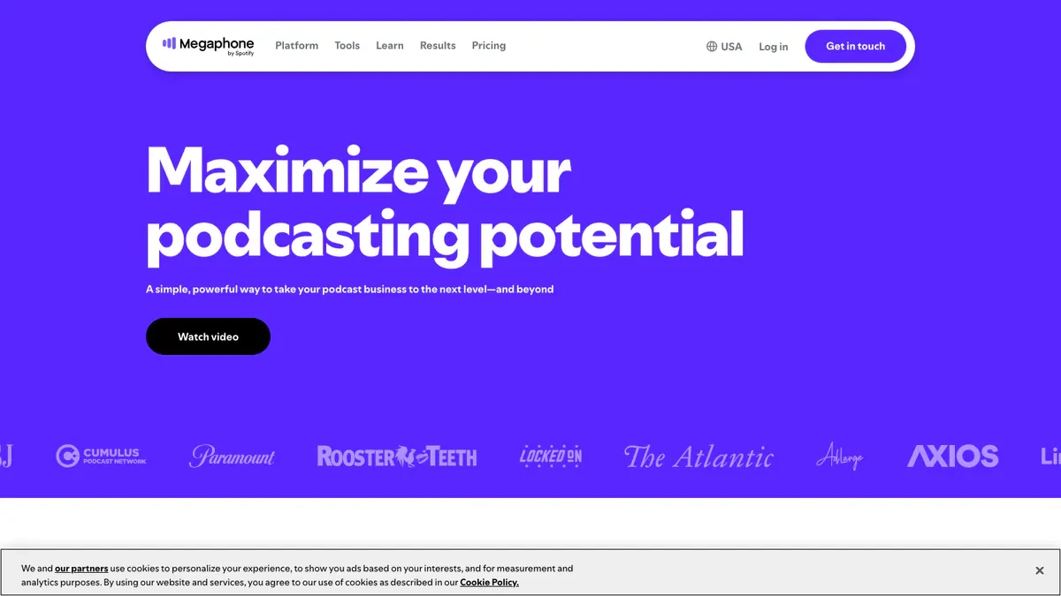The width and height of the screenshot is (1061, 596).
Task: Click the Cumulus Podcast Network logo
Action: coord(101,456)
